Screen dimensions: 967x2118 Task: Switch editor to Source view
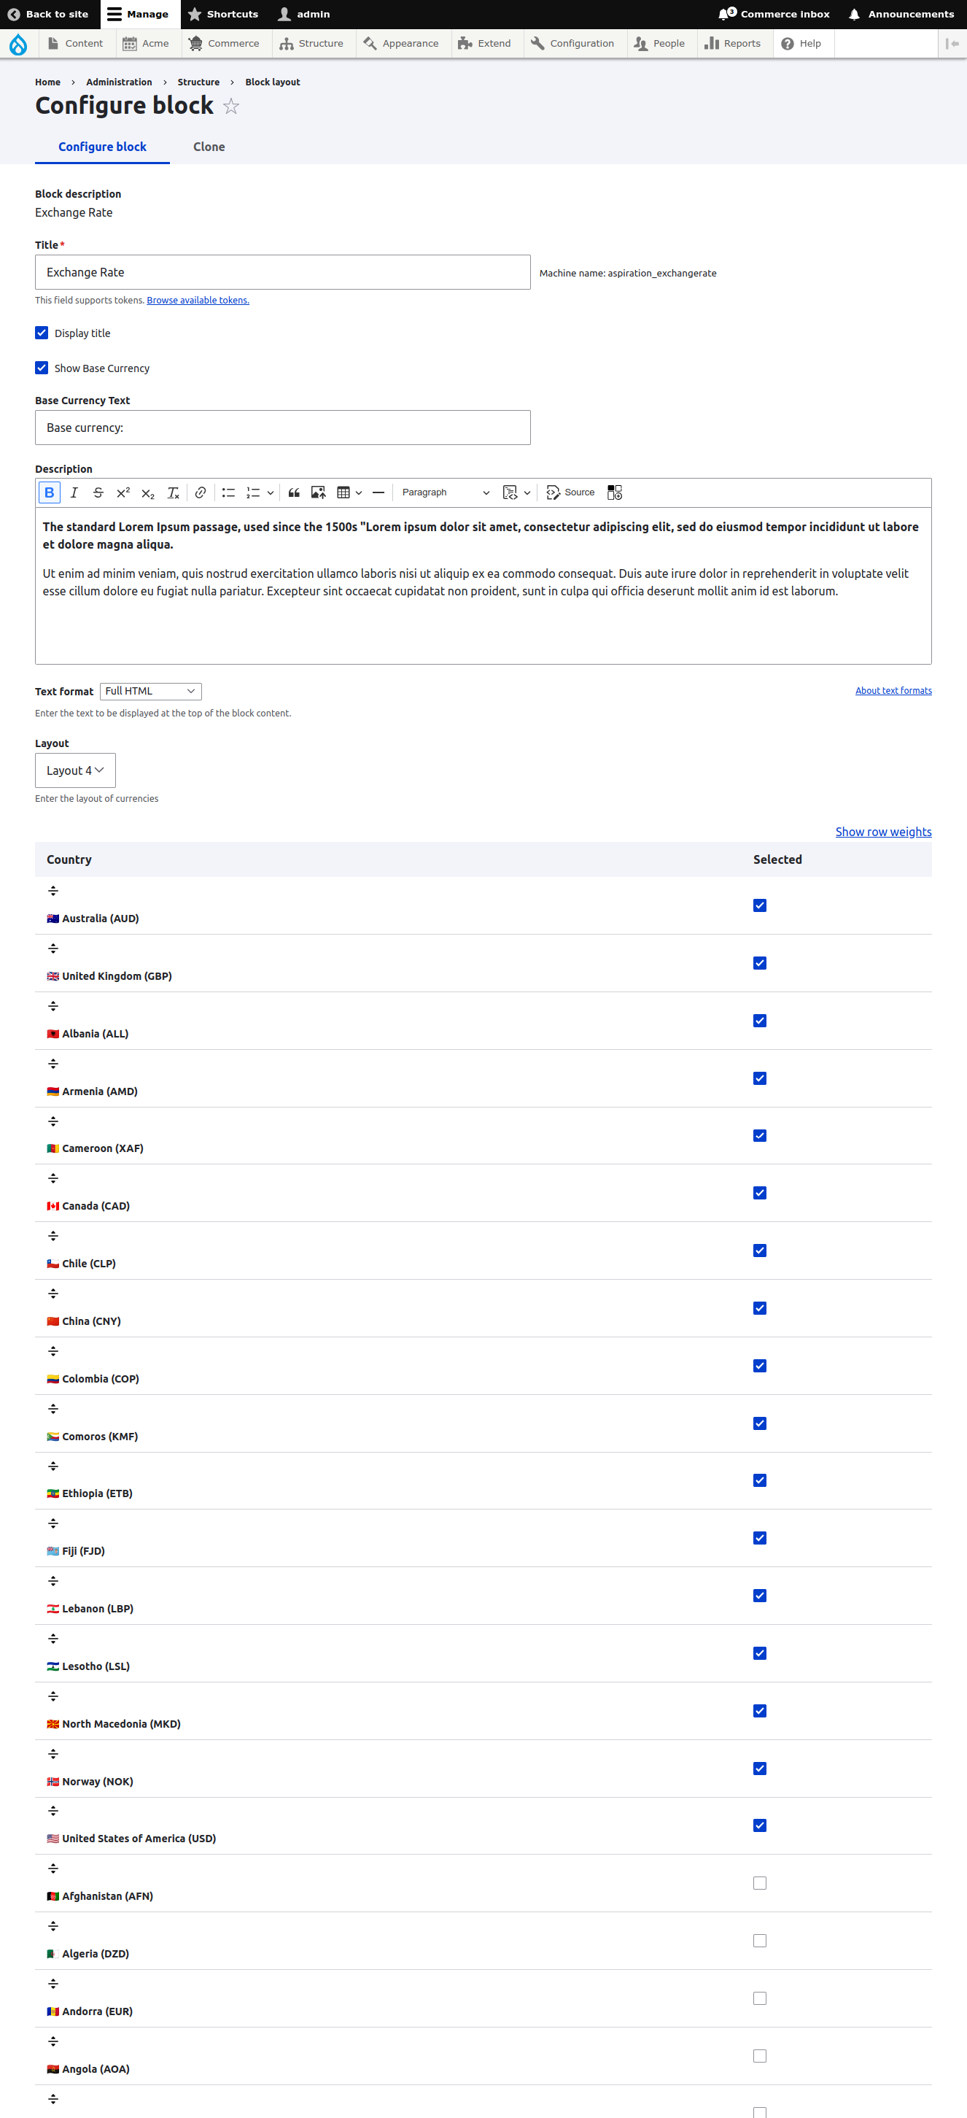point(570,492)
